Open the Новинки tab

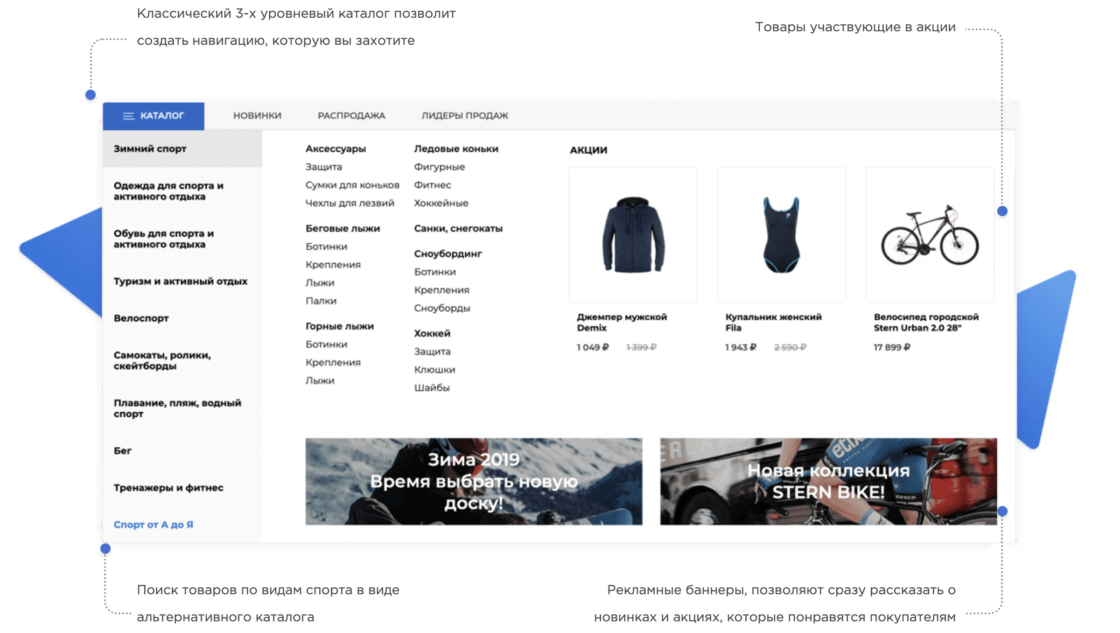click(x=257, y=116)
